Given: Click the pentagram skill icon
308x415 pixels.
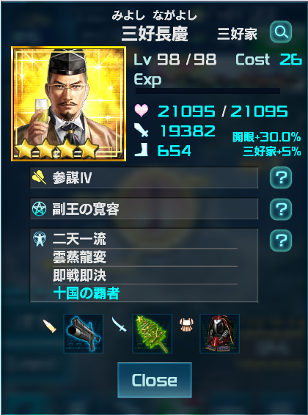Looking at the screenshot, I should pyautogui.click(x=39, y=209).
